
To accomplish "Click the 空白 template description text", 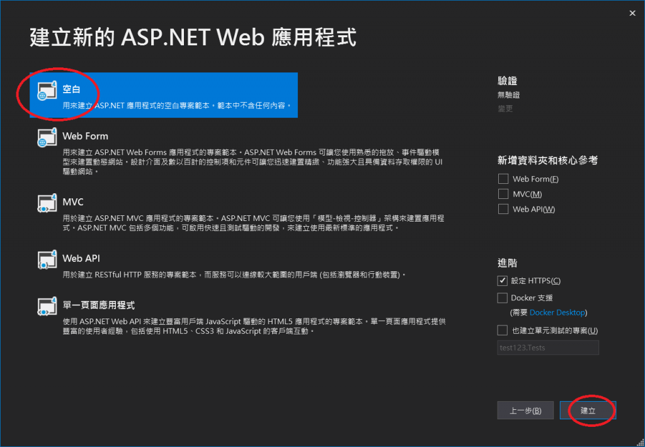I will (177, 106).
